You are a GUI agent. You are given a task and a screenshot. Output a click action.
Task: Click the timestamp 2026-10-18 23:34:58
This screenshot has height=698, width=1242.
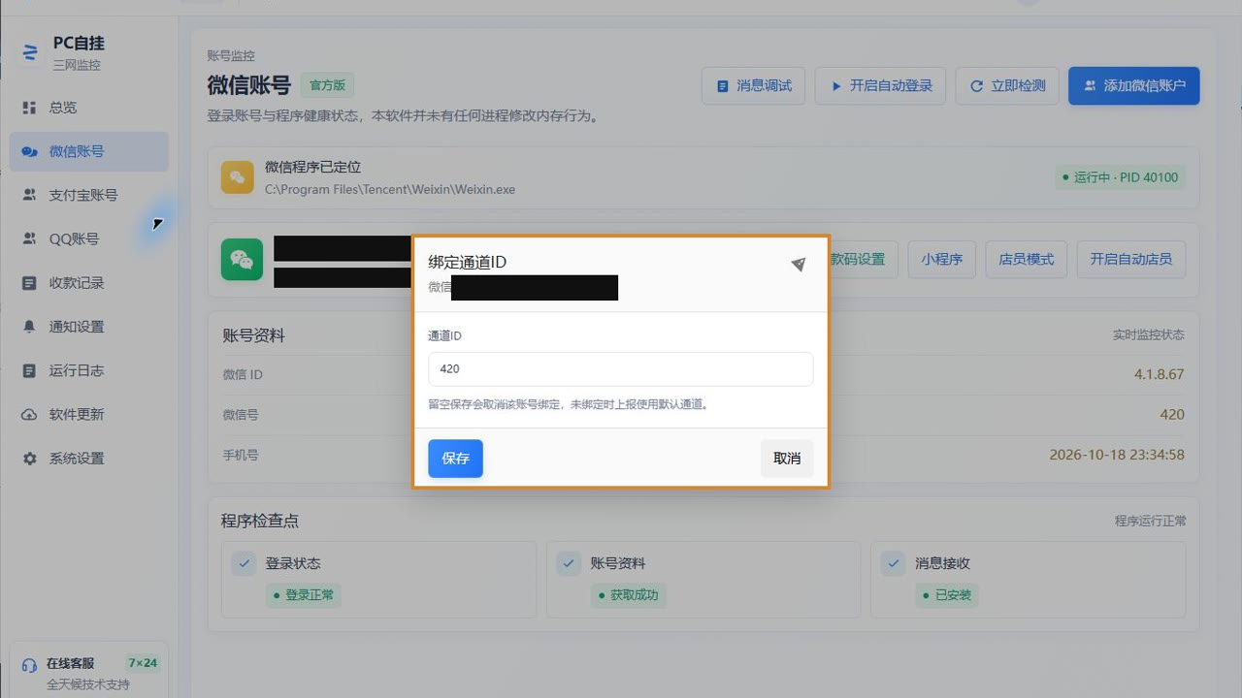pos(1117,455)
